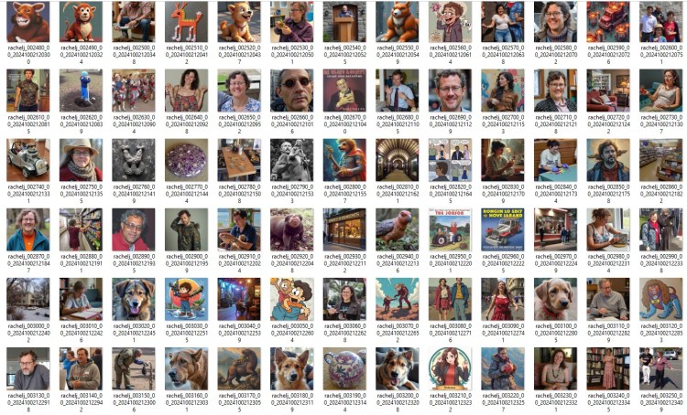This screenshot has width=687, height=415.
Task: Open the rachelj_002810 arched hallway image
Action: coord(398,161)
